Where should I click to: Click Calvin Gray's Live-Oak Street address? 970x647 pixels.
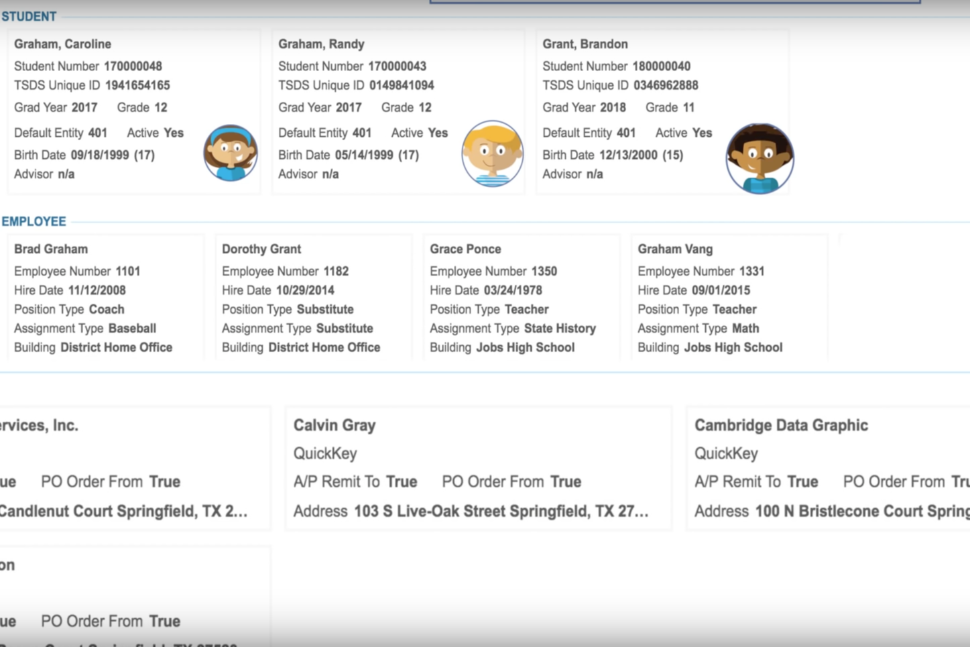(500, 512)
